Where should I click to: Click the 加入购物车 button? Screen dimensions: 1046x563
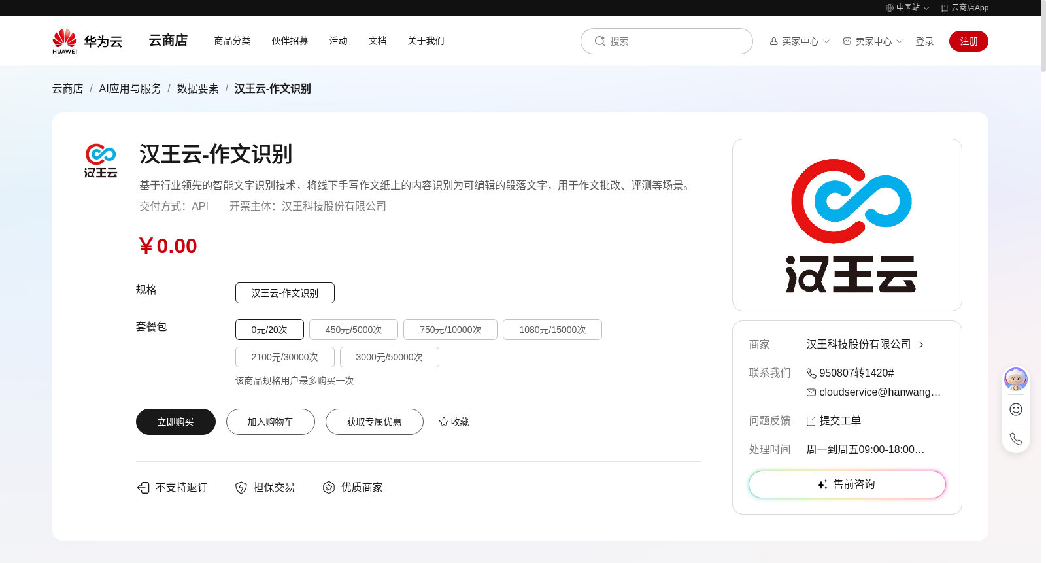(271, 422)
